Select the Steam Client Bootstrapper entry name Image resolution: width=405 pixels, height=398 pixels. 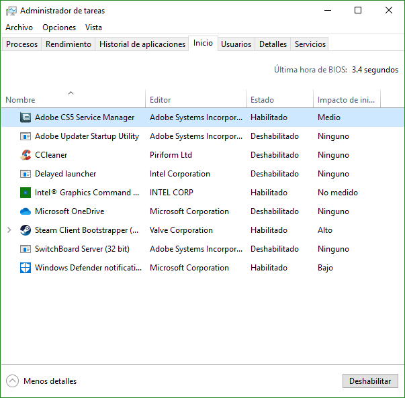tap(87, 230)
